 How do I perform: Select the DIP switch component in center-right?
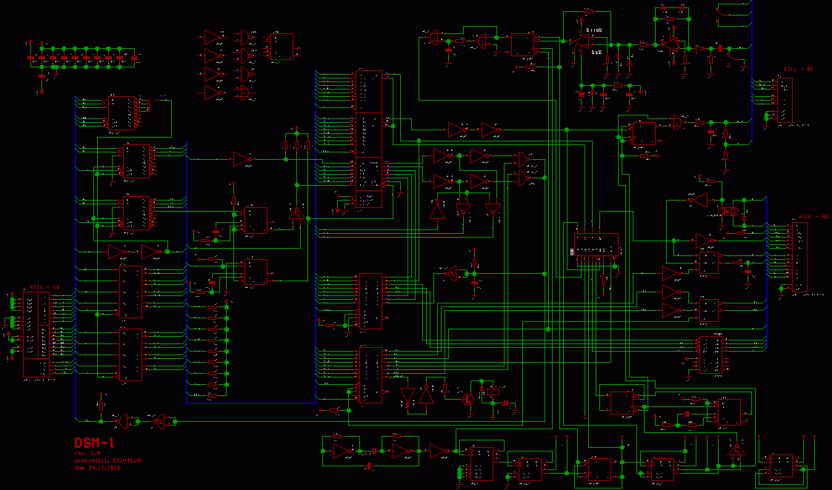click(x=595, y=244)
